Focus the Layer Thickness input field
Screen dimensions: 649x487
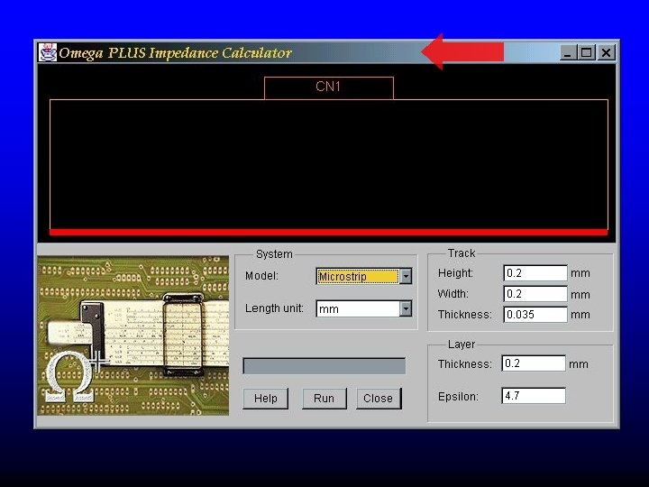pos(534,363)
